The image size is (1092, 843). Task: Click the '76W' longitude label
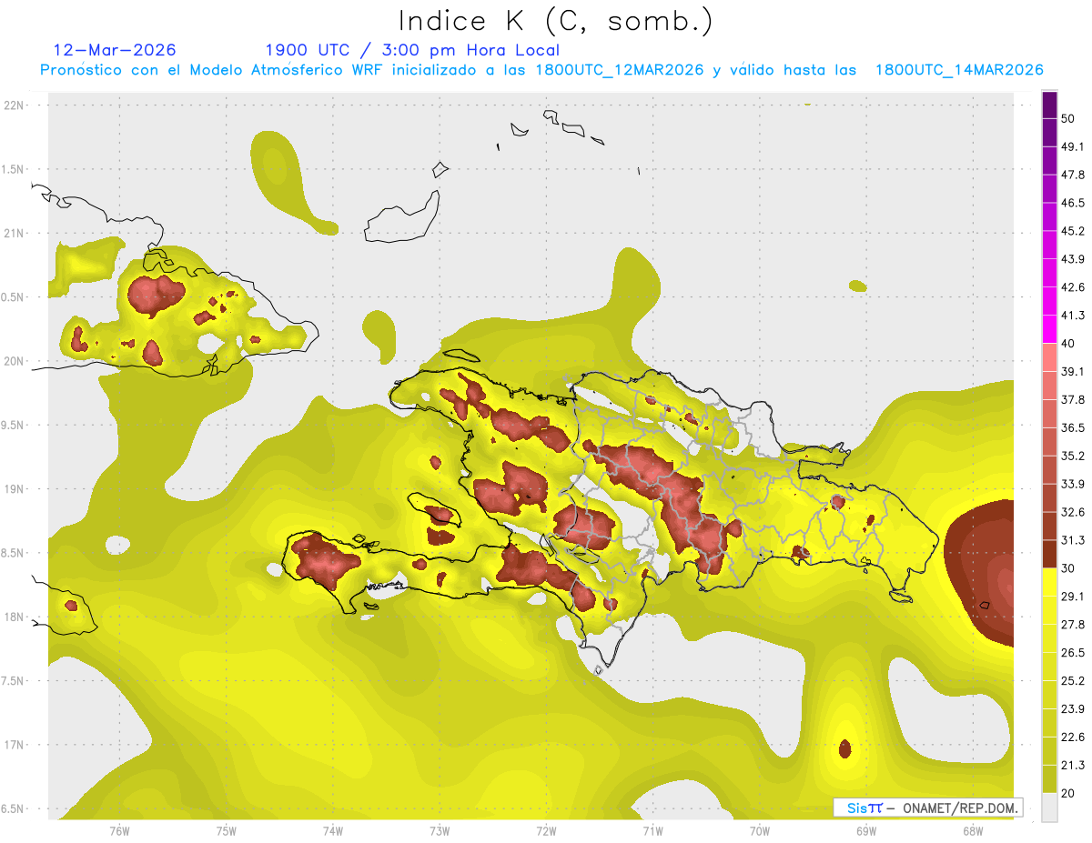point(119,829)
